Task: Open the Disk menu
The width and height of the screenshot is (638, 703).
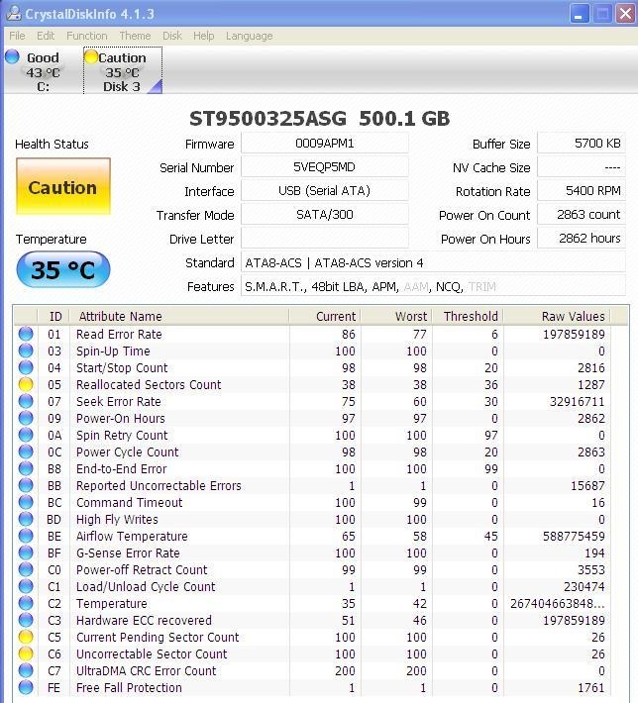Action: 171,36
